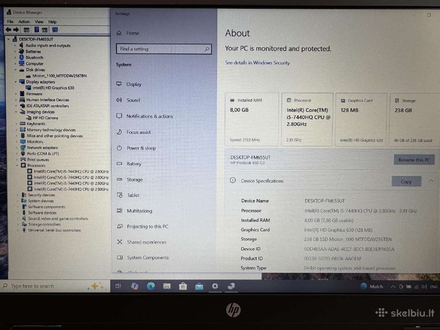
Task: Click the Processor info card
Action: click(x=307, y=120)
